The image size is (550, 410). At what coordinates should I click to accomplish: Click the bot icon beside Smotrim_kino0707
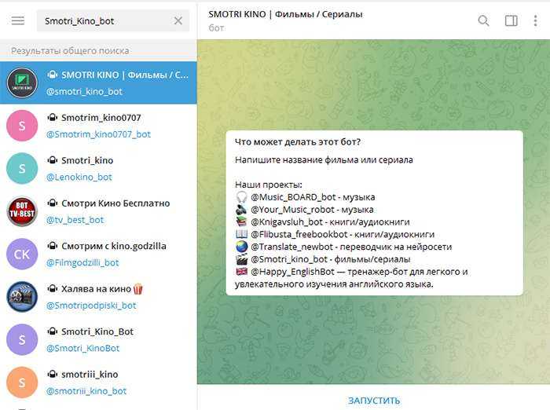click(x=53, y=118)
